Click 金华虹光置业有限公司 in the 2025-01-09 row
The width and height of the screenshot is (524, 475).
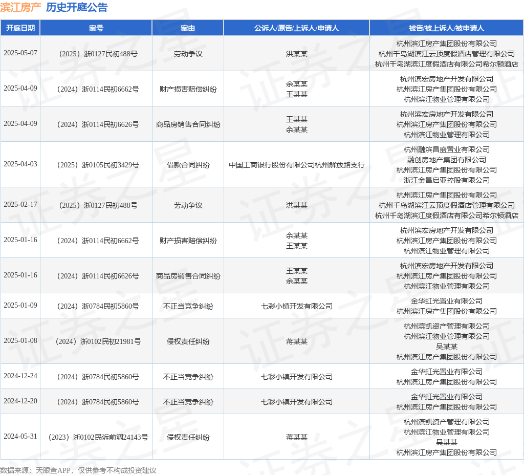(x=446, y=301)
